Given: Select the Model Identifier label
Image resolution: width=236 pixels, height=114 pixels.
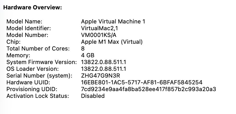Looking at the screenshot, I should [29, 28].
